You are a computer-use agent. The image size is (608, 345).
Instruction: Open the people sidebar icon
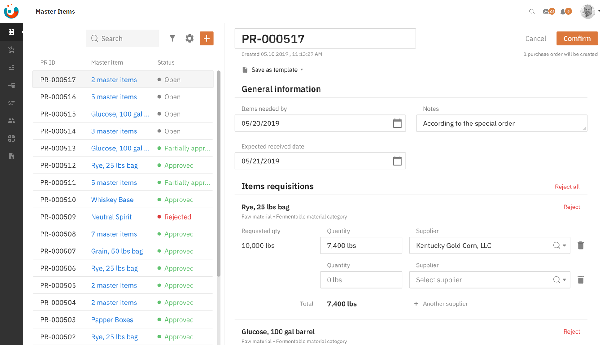tap(11, 121)
